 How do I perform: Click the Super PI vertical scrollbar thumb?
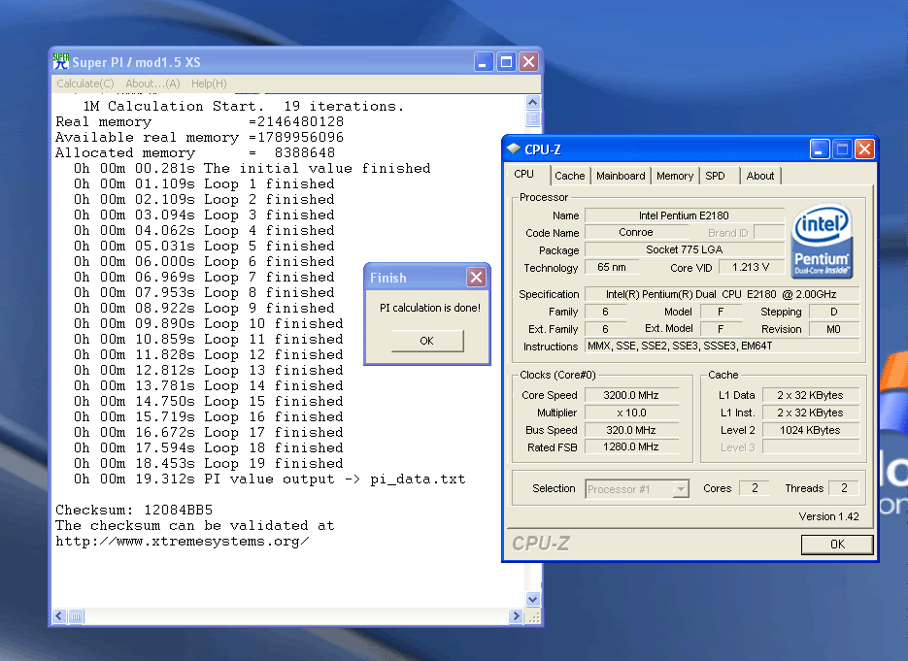pos(533,118)
